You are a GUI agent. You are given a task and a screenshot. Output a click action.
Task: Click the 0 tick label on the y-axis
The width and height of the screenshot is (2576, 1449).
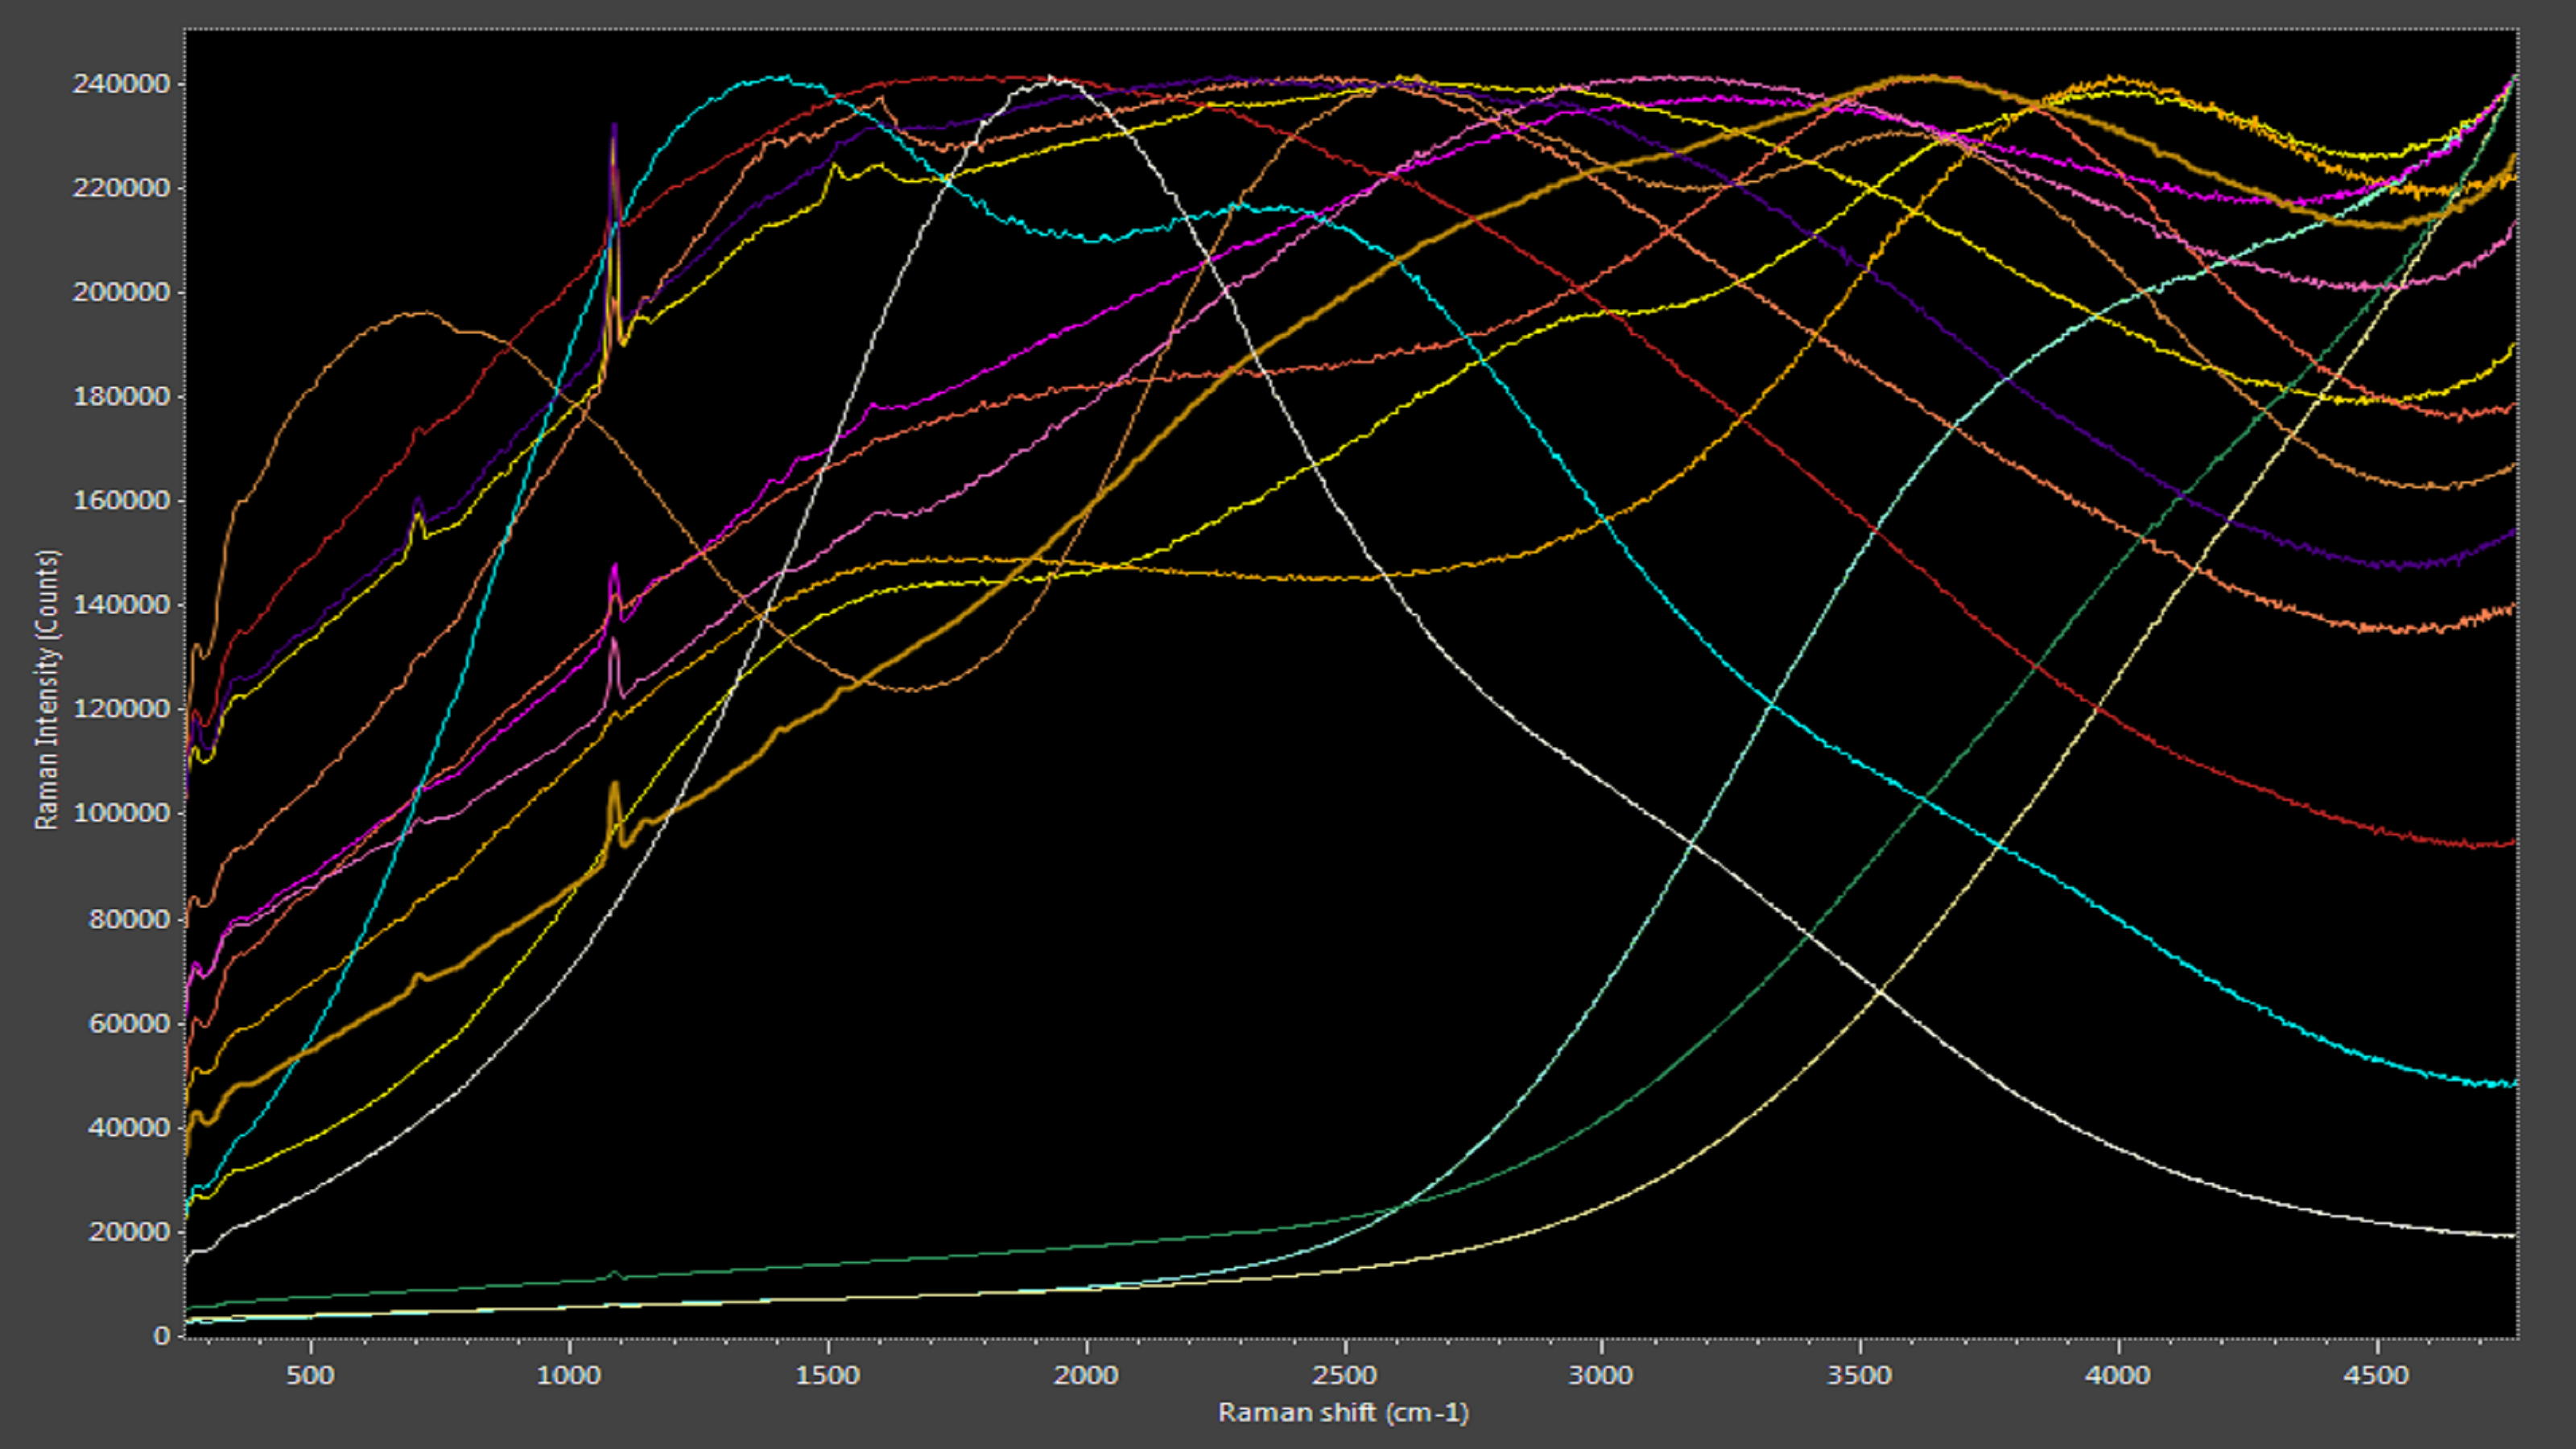click(x=161, y=1336)
